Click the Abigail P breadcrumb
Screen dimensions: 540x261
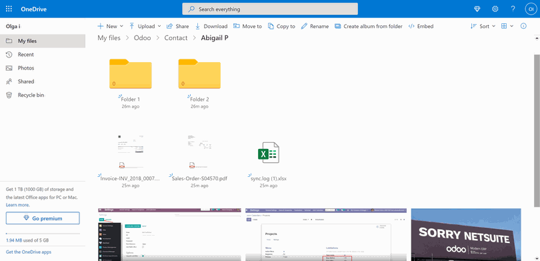(215, 38)
